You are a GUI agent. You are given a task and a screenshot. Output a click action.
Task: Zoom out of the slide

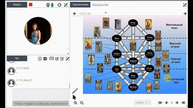pos(82,103)
